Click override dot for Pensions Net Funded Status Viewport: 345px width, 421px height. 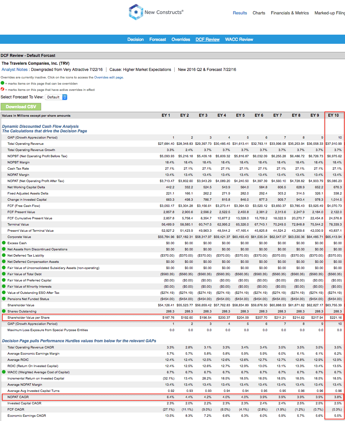point(4,299)
